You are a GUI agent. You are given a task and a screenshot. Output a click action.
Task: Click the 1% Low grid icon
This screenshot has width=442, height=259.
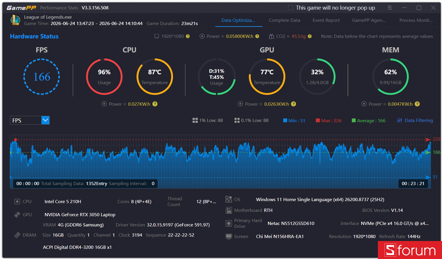195,120
